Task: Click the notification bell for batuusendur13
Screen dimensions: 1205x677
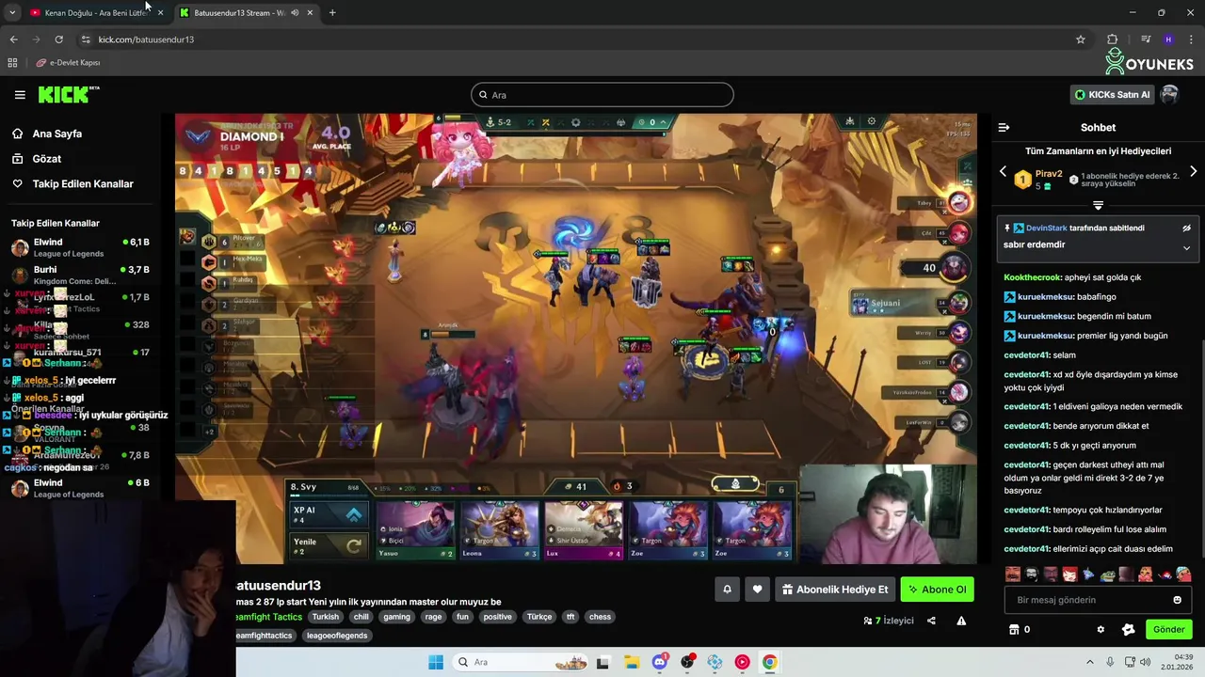Action: point(727,590)
